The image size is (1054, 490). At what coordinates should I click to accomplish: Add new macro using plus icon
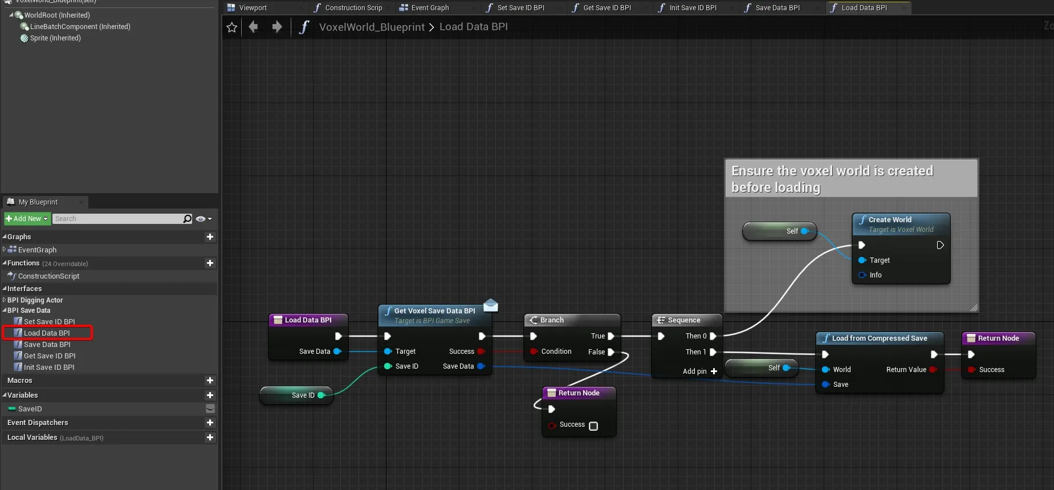point(210,381)
